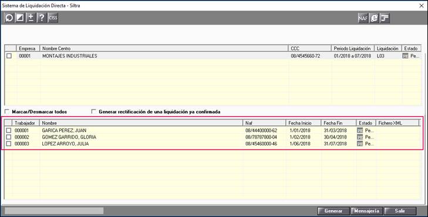The height and width of the screenshot is (217, 428).
Task: Click the Trabajador column header
Action: [x=26, y=123]
